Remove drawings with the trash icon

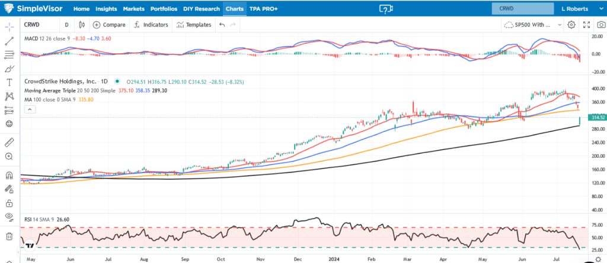(x=9, y=236)
